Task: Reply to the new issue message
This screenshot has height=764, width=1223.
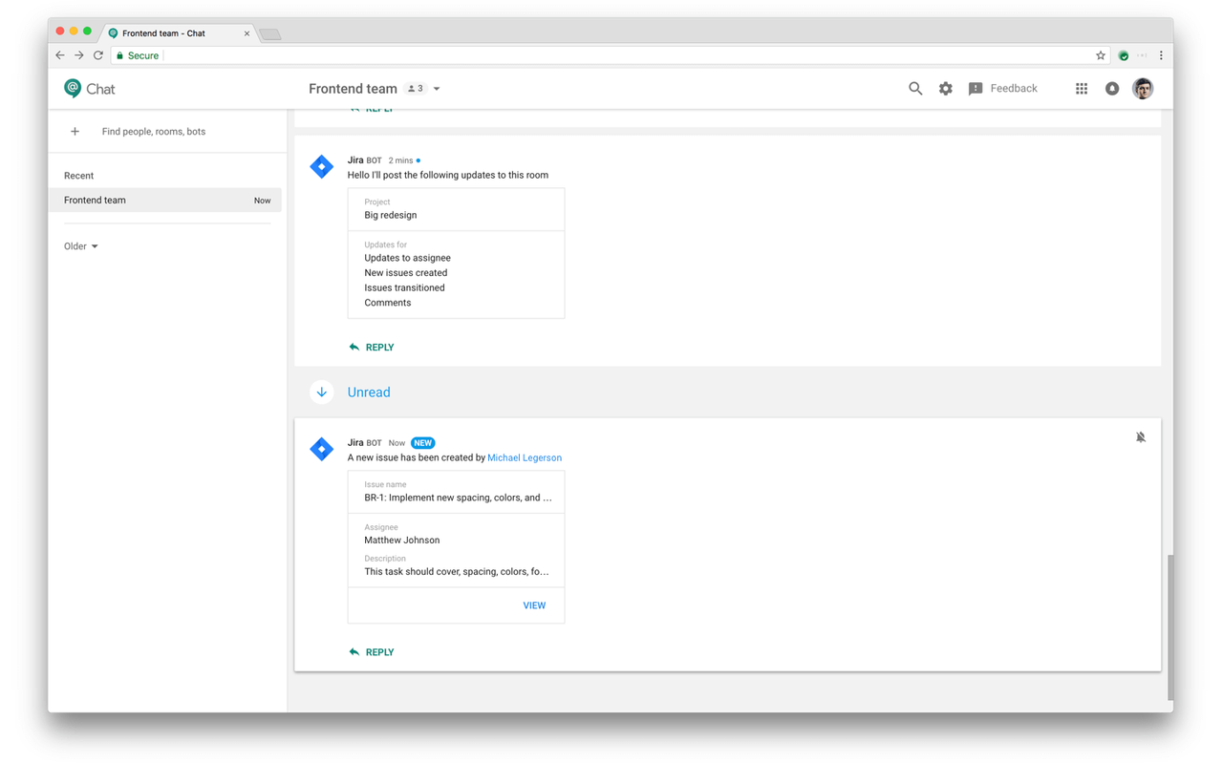Action: point(371,651)
